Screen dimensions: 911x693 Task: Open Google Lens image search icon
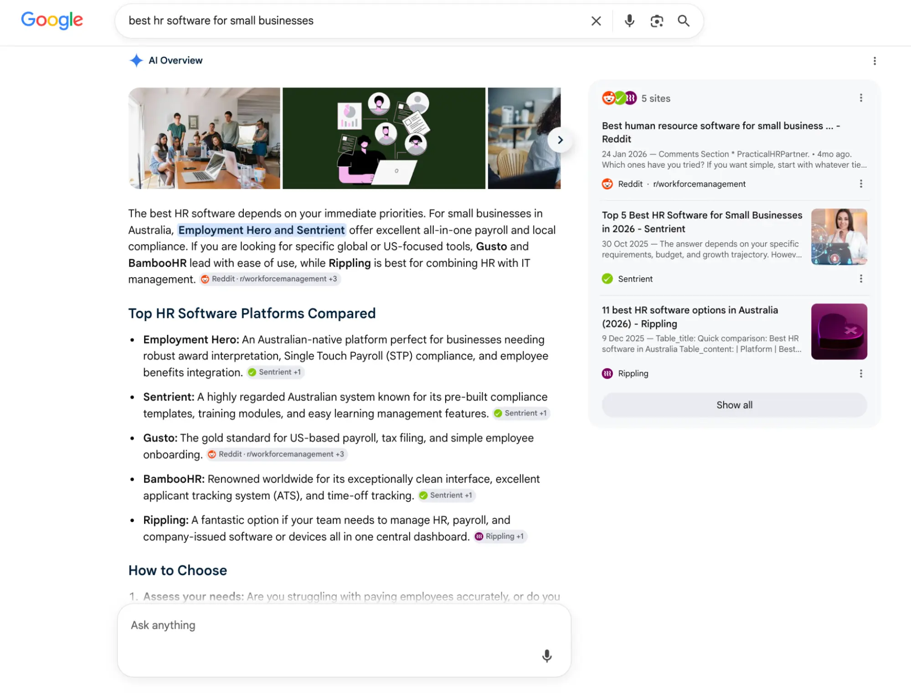tap(656, 21)
